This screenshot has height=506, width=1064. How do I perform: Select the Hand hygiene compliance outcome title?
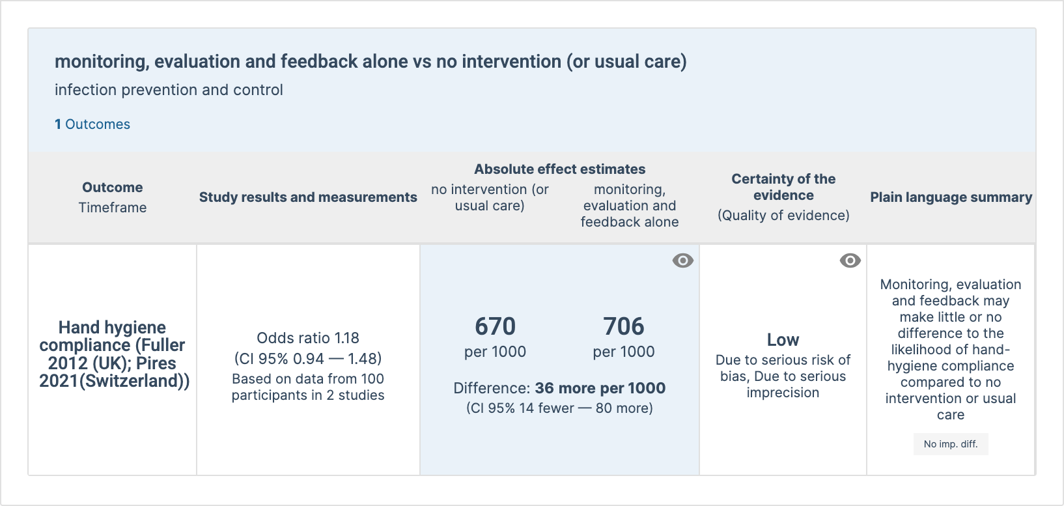pyautogui.click(x=113, y=354)
